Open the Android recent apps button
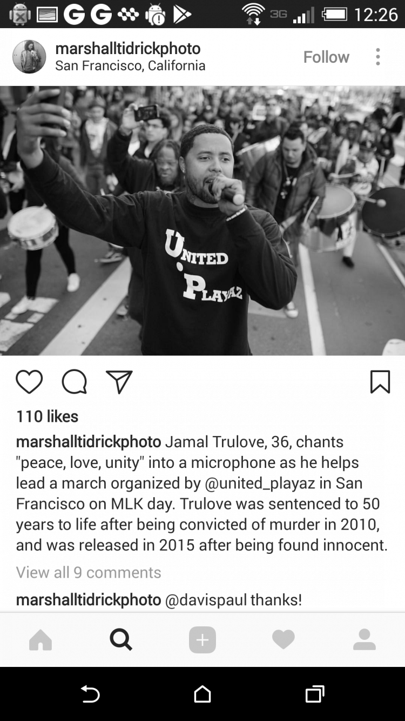This screenshot has width=405, height=721. click(315, 694)
